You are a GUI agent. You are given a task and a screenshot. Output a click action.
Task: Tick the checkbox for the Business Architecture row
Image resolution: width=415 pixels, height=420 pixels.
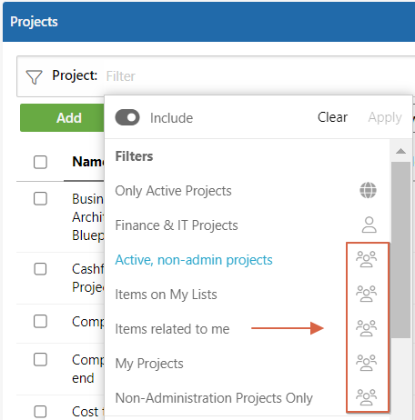click(x=40, y=199)
